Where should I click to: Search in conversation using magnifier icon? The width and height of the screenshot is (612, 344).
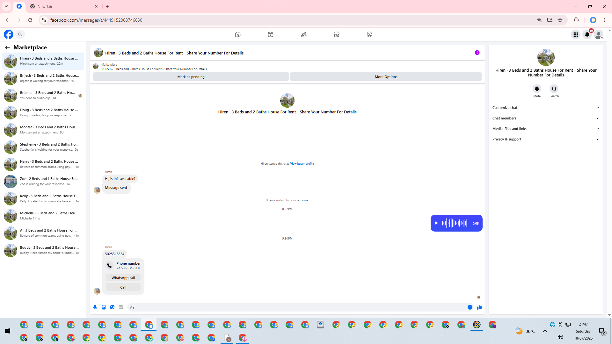point(554,89)
